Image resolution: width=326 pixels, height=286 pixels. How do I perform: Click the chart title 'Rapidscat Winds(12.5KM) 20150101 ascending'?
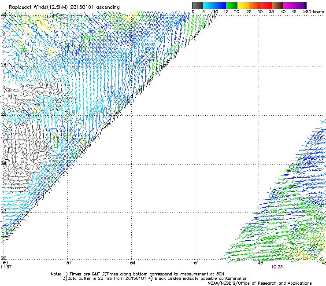click(64, 7)
